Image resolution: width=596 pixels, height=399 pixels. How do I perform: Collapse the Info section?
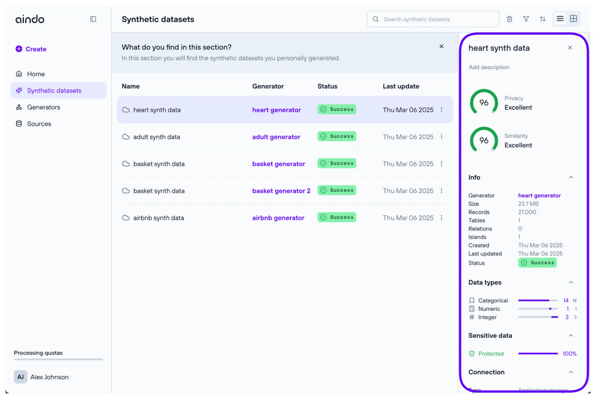pyautogui.click(x=571, y=177)
